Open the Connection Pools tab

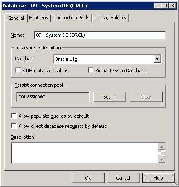[x=71, y=18]
